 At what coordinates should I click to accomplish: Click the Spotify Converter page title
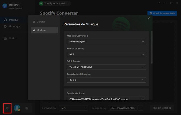[x=59, y=13]
